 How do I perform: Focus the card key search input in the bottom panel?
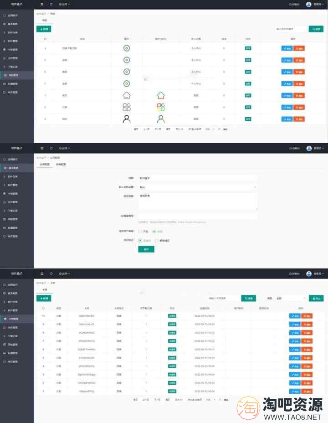223,298
